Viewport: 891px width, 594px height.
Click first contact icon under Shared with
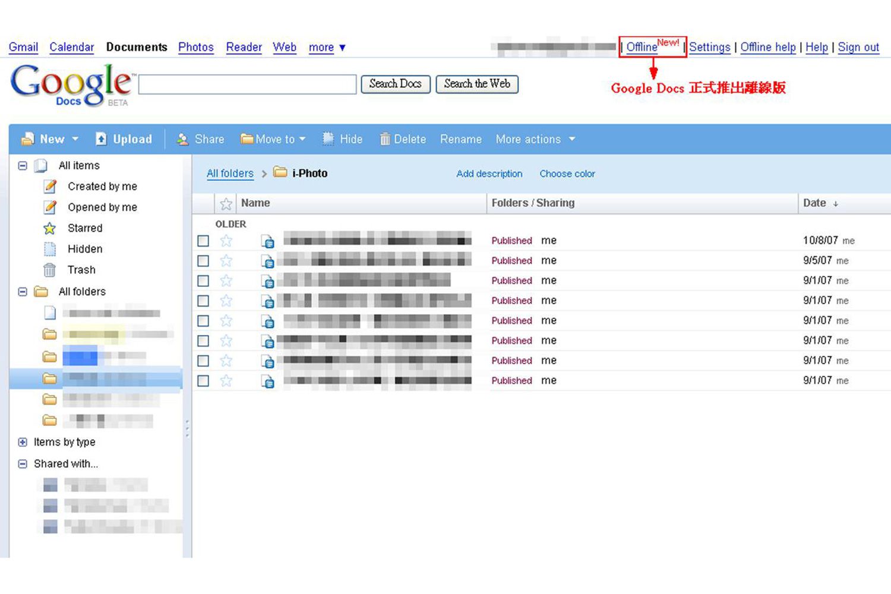pos(50,485)
